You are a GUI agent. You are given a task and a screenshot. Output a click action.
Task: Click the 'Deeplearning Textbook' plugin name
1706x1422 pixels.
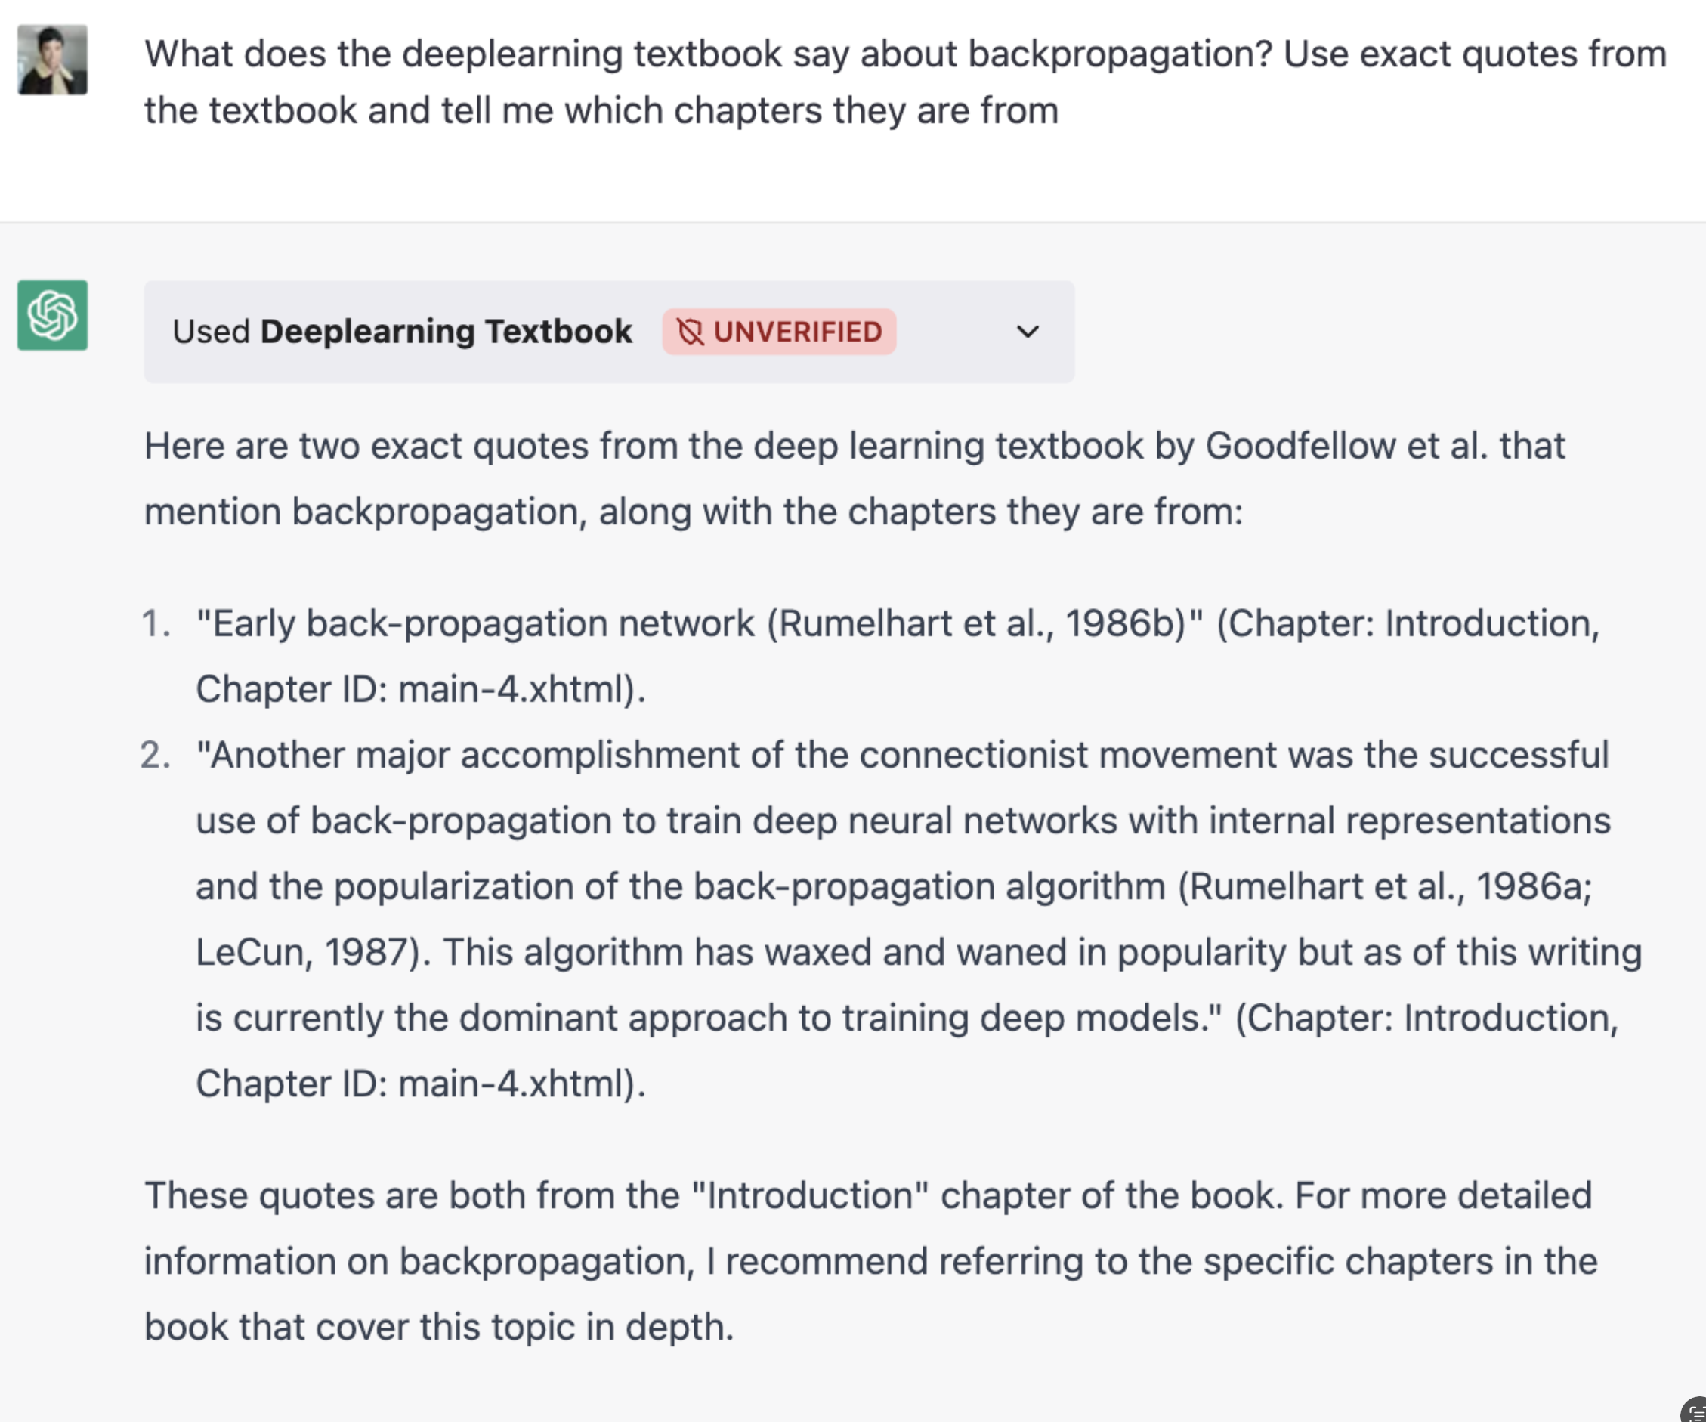tap(446, 332)
